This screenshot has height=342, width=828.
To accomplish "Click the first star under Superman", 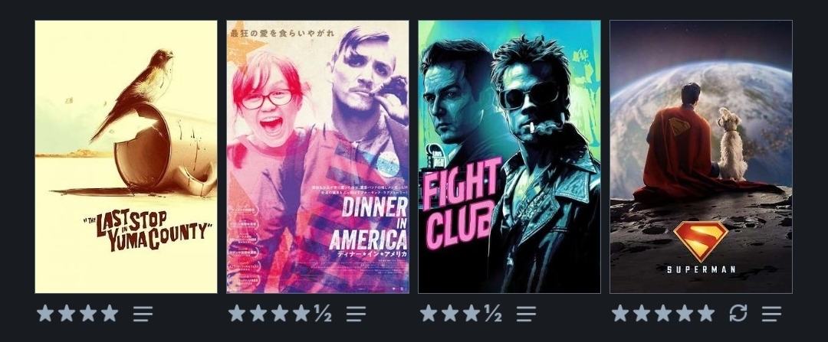I will (620, 313).
